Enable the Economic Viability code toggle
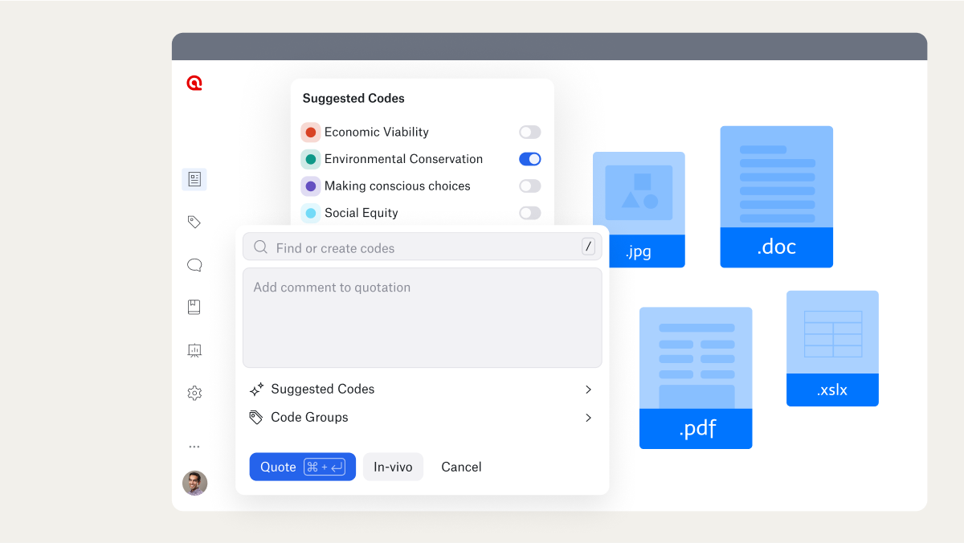Viewport: 964px width, 543px height. [x=529, y=132]
